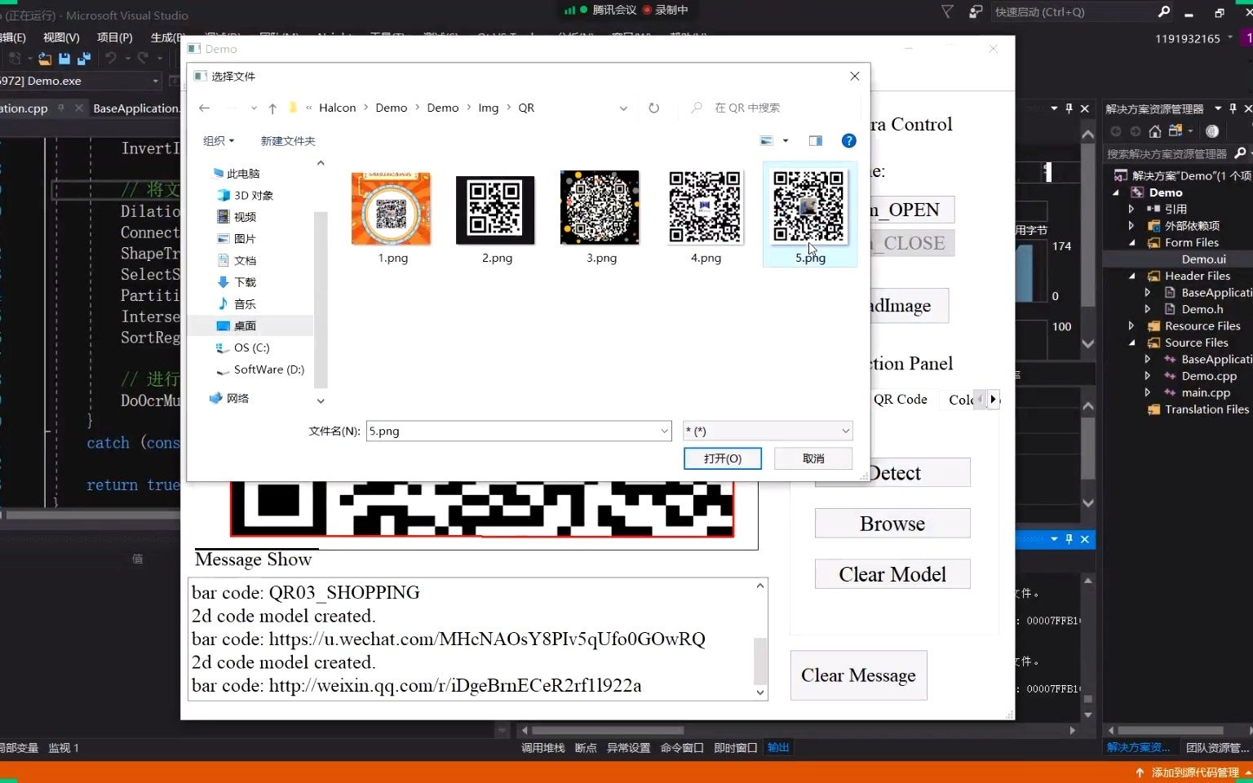Select Demo.ui in Solution Explorer
Screen dimensions: 1253x783
tap(1203, 259)
